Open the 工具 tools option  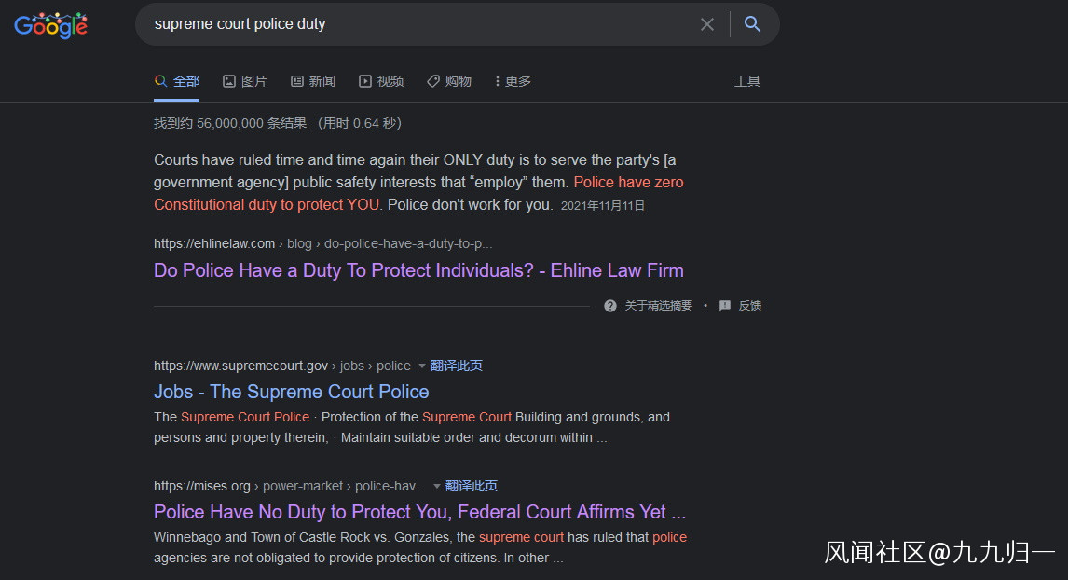pos(747,81)
